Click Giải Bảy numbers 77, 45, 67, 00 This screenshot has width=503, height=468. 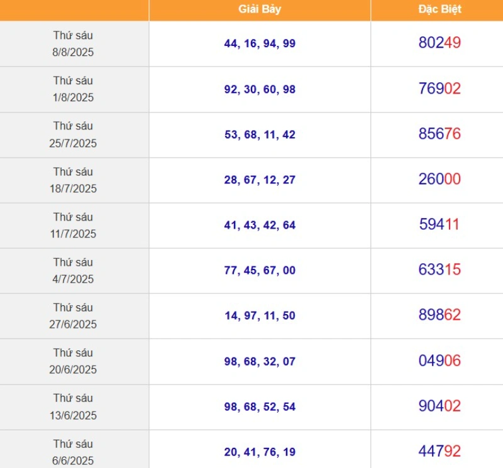tap(260, 270)
